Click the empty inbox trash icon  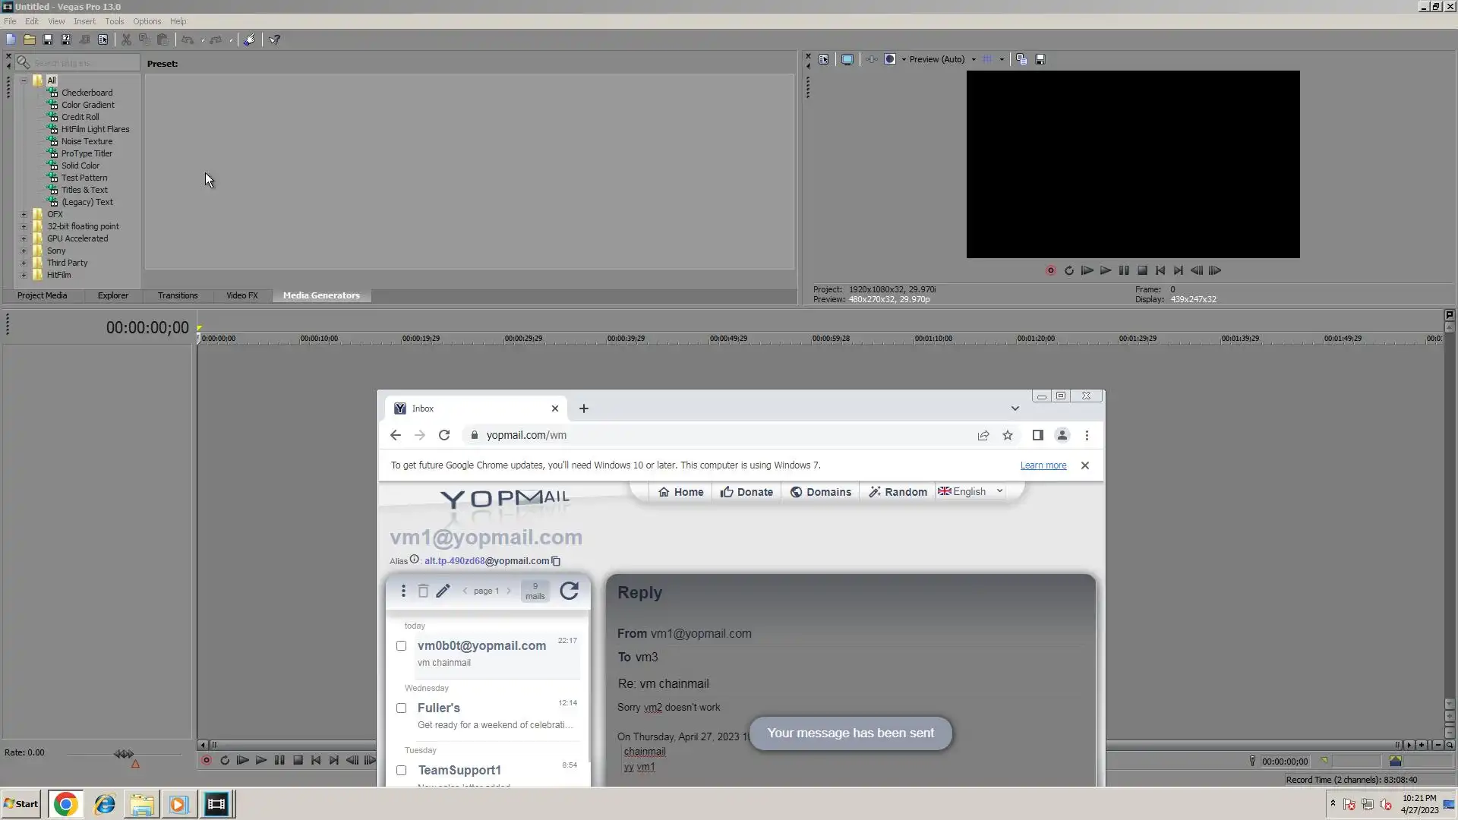pyautogui.click(x=423, y=591)
